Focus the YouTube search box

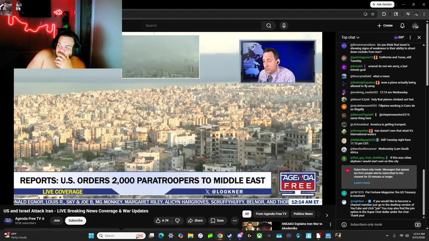click(x=202, y=25)
